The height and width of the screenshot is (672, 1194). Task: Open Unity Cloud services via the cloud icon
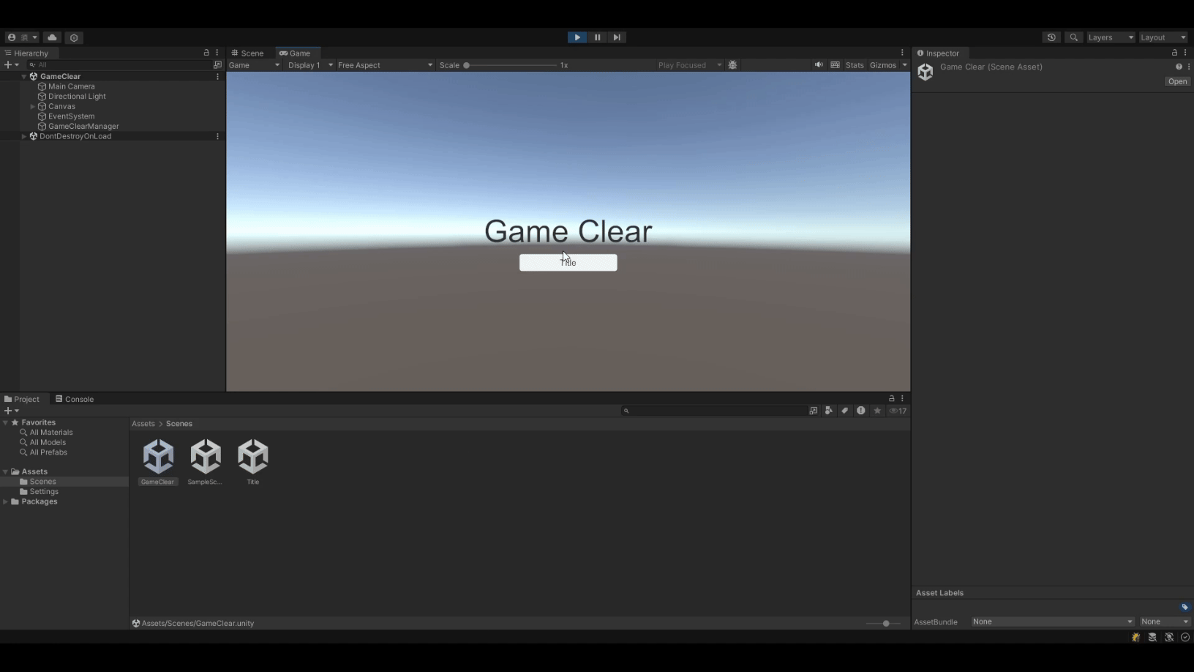[52, 37]
